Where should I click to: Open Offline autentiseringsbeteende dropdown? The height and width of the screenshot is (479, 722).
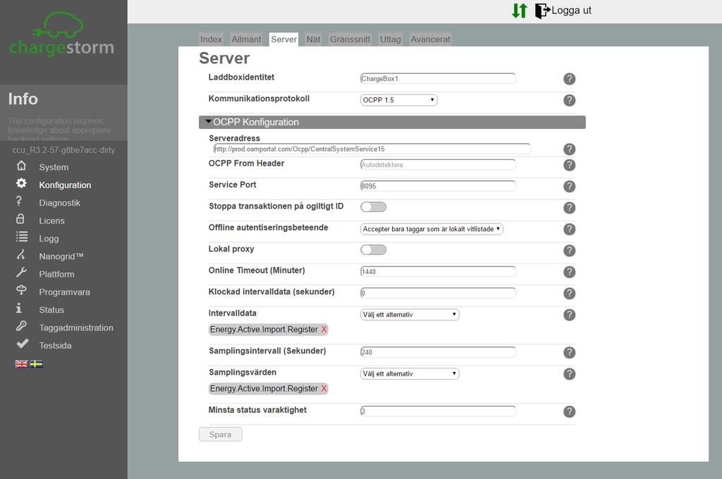432,229
